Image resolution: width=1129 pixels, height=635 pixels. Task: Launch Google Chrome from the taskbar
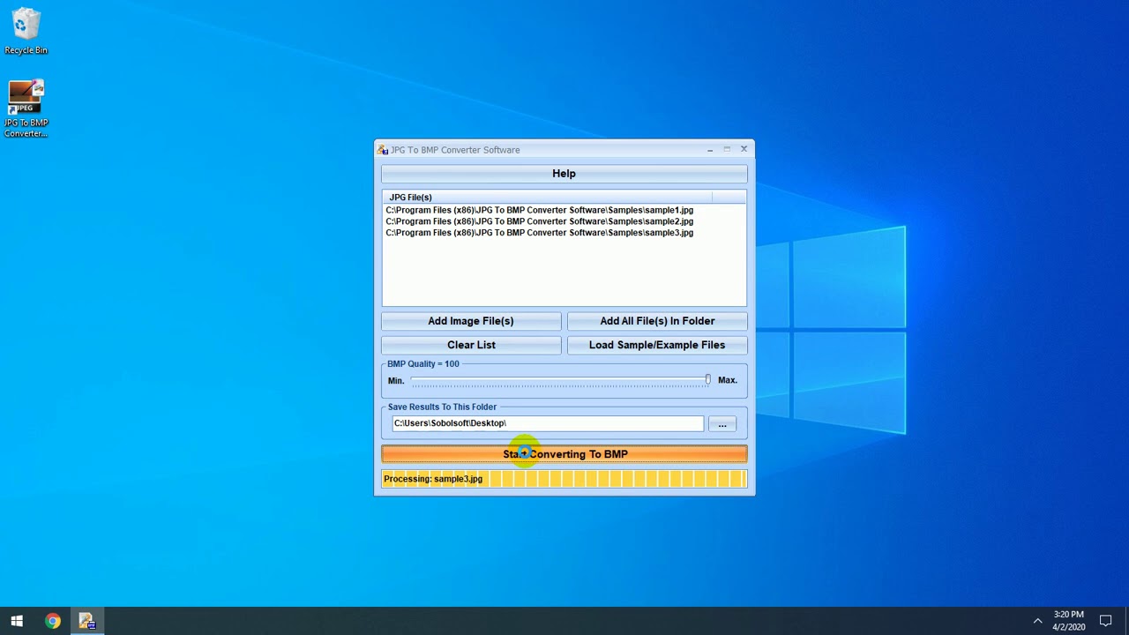(53, 621)
